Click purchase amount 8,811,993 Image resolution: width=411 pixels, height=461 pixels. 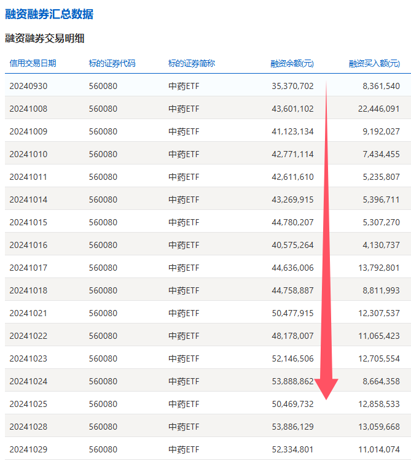(x=382, y=290)
